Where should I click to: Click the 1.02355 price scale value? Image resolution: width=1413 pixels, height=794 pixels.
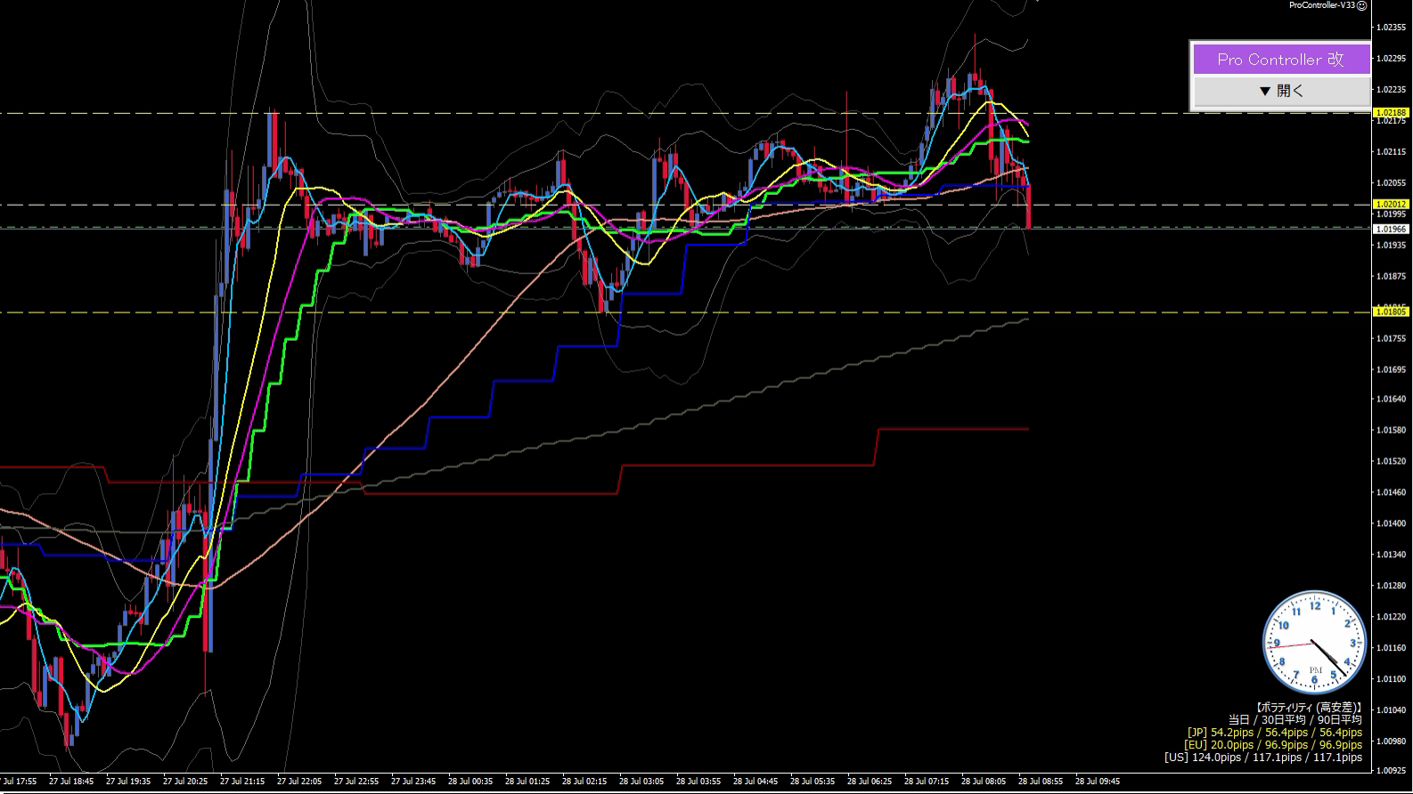point(1391,28)
